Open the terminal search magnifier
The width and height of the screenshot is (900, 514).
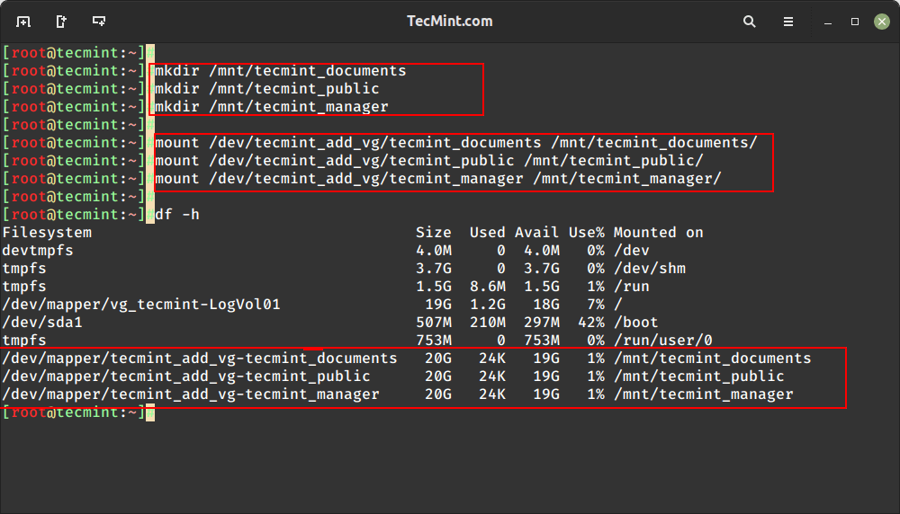750,22
